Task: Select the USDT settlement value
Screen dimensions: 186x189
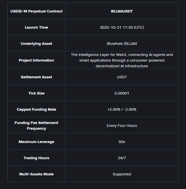Action: pos(122,77)
